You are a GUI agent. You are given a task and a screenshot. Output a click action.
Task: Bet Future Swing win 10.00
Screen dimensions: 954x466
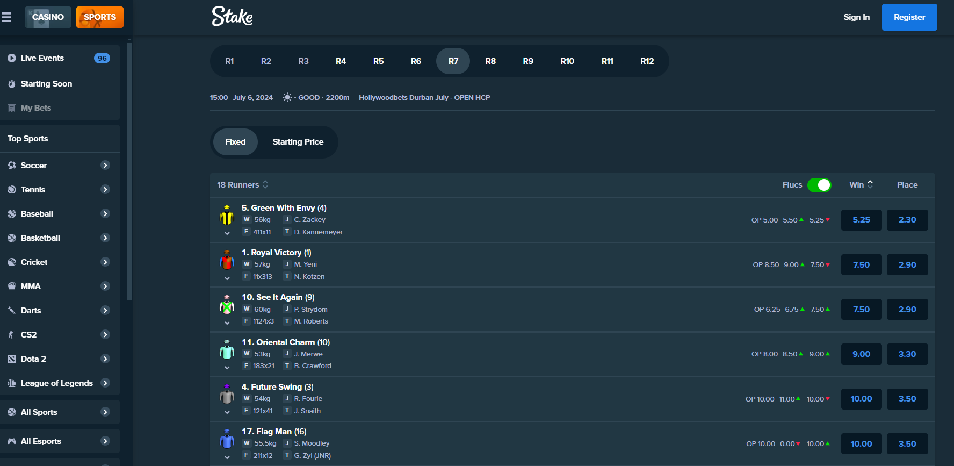(x=862, y=399)
